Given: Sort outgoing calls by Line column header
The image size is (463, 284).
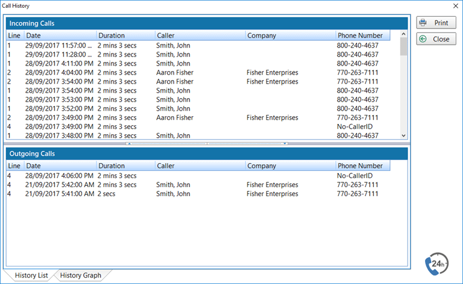Looking at the screenshot, I should 14,165.
